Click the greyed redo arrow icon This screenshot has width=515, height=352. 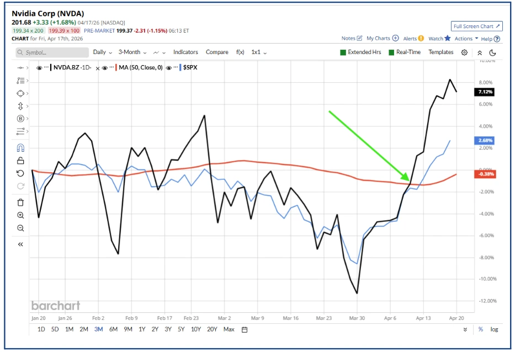click(x=20, y=186)
